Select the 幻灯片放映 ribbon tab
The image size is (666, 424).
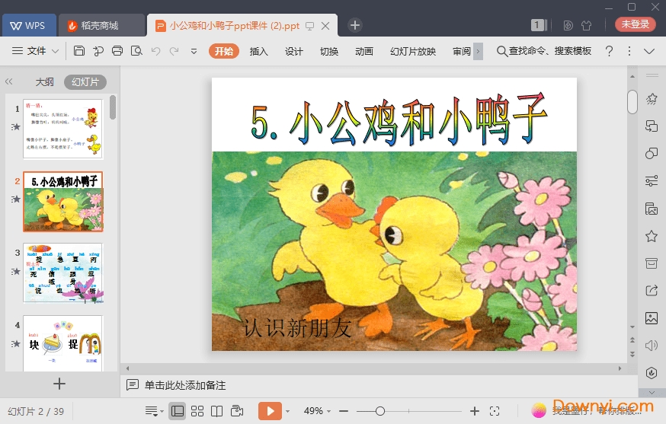[413, 51]
